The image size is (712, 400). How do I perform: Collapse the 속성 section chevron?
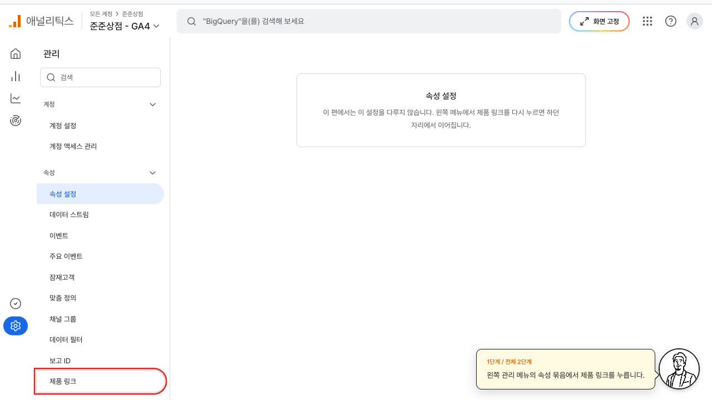(x=153, y=173)
